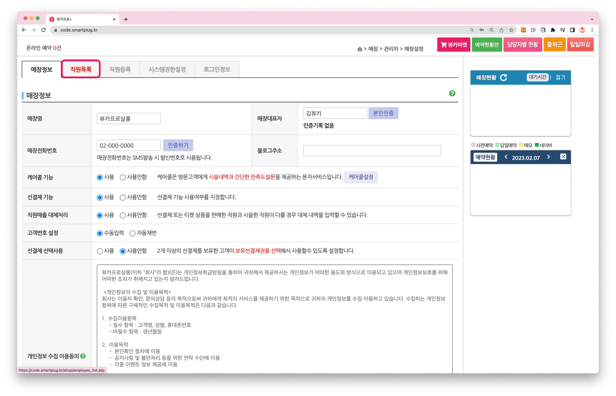Image resolution: width=616 pixels, height=396 pixels.
Task: Go to the previous date in 예약현황
Action: [506, 157]
